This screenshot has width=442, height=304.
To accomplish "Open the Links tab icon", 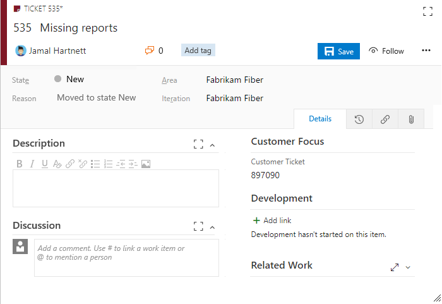I will 385,119.
